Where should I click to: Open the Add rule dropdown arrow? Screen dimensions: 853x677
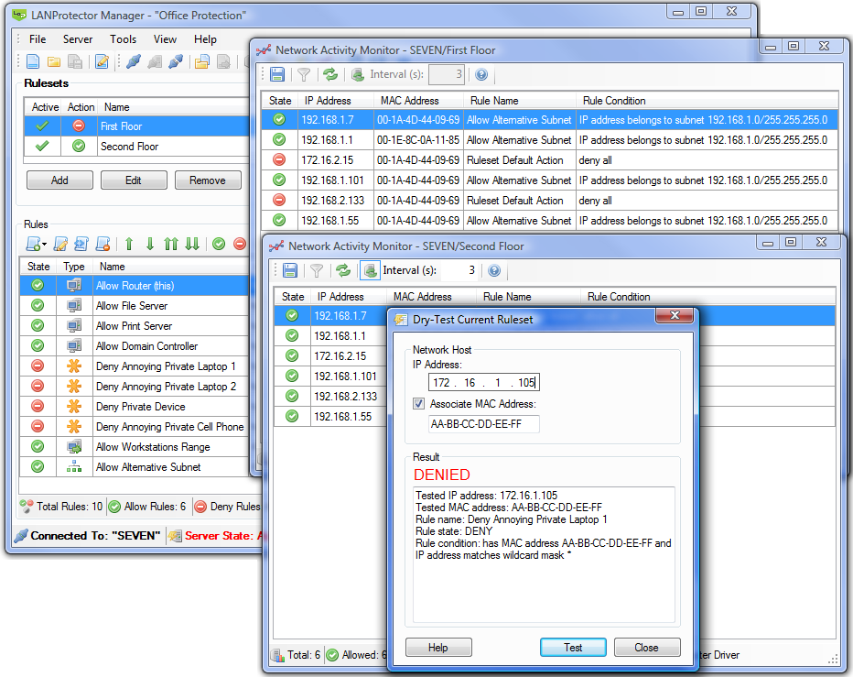[44, 244]
